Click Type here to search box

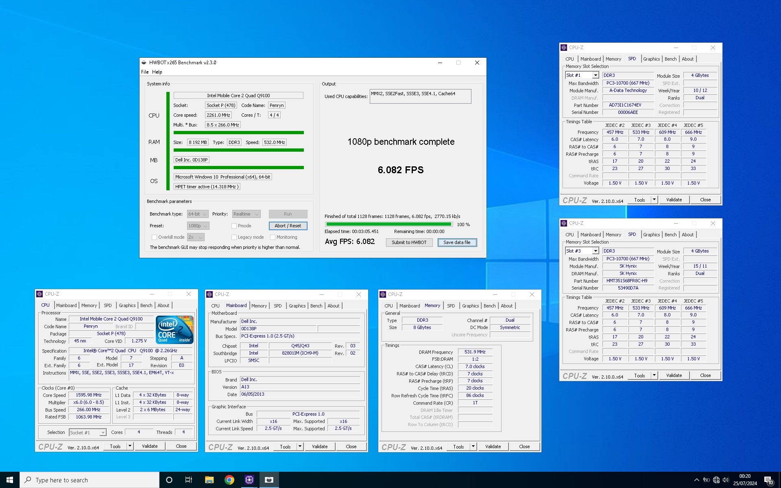89,480
